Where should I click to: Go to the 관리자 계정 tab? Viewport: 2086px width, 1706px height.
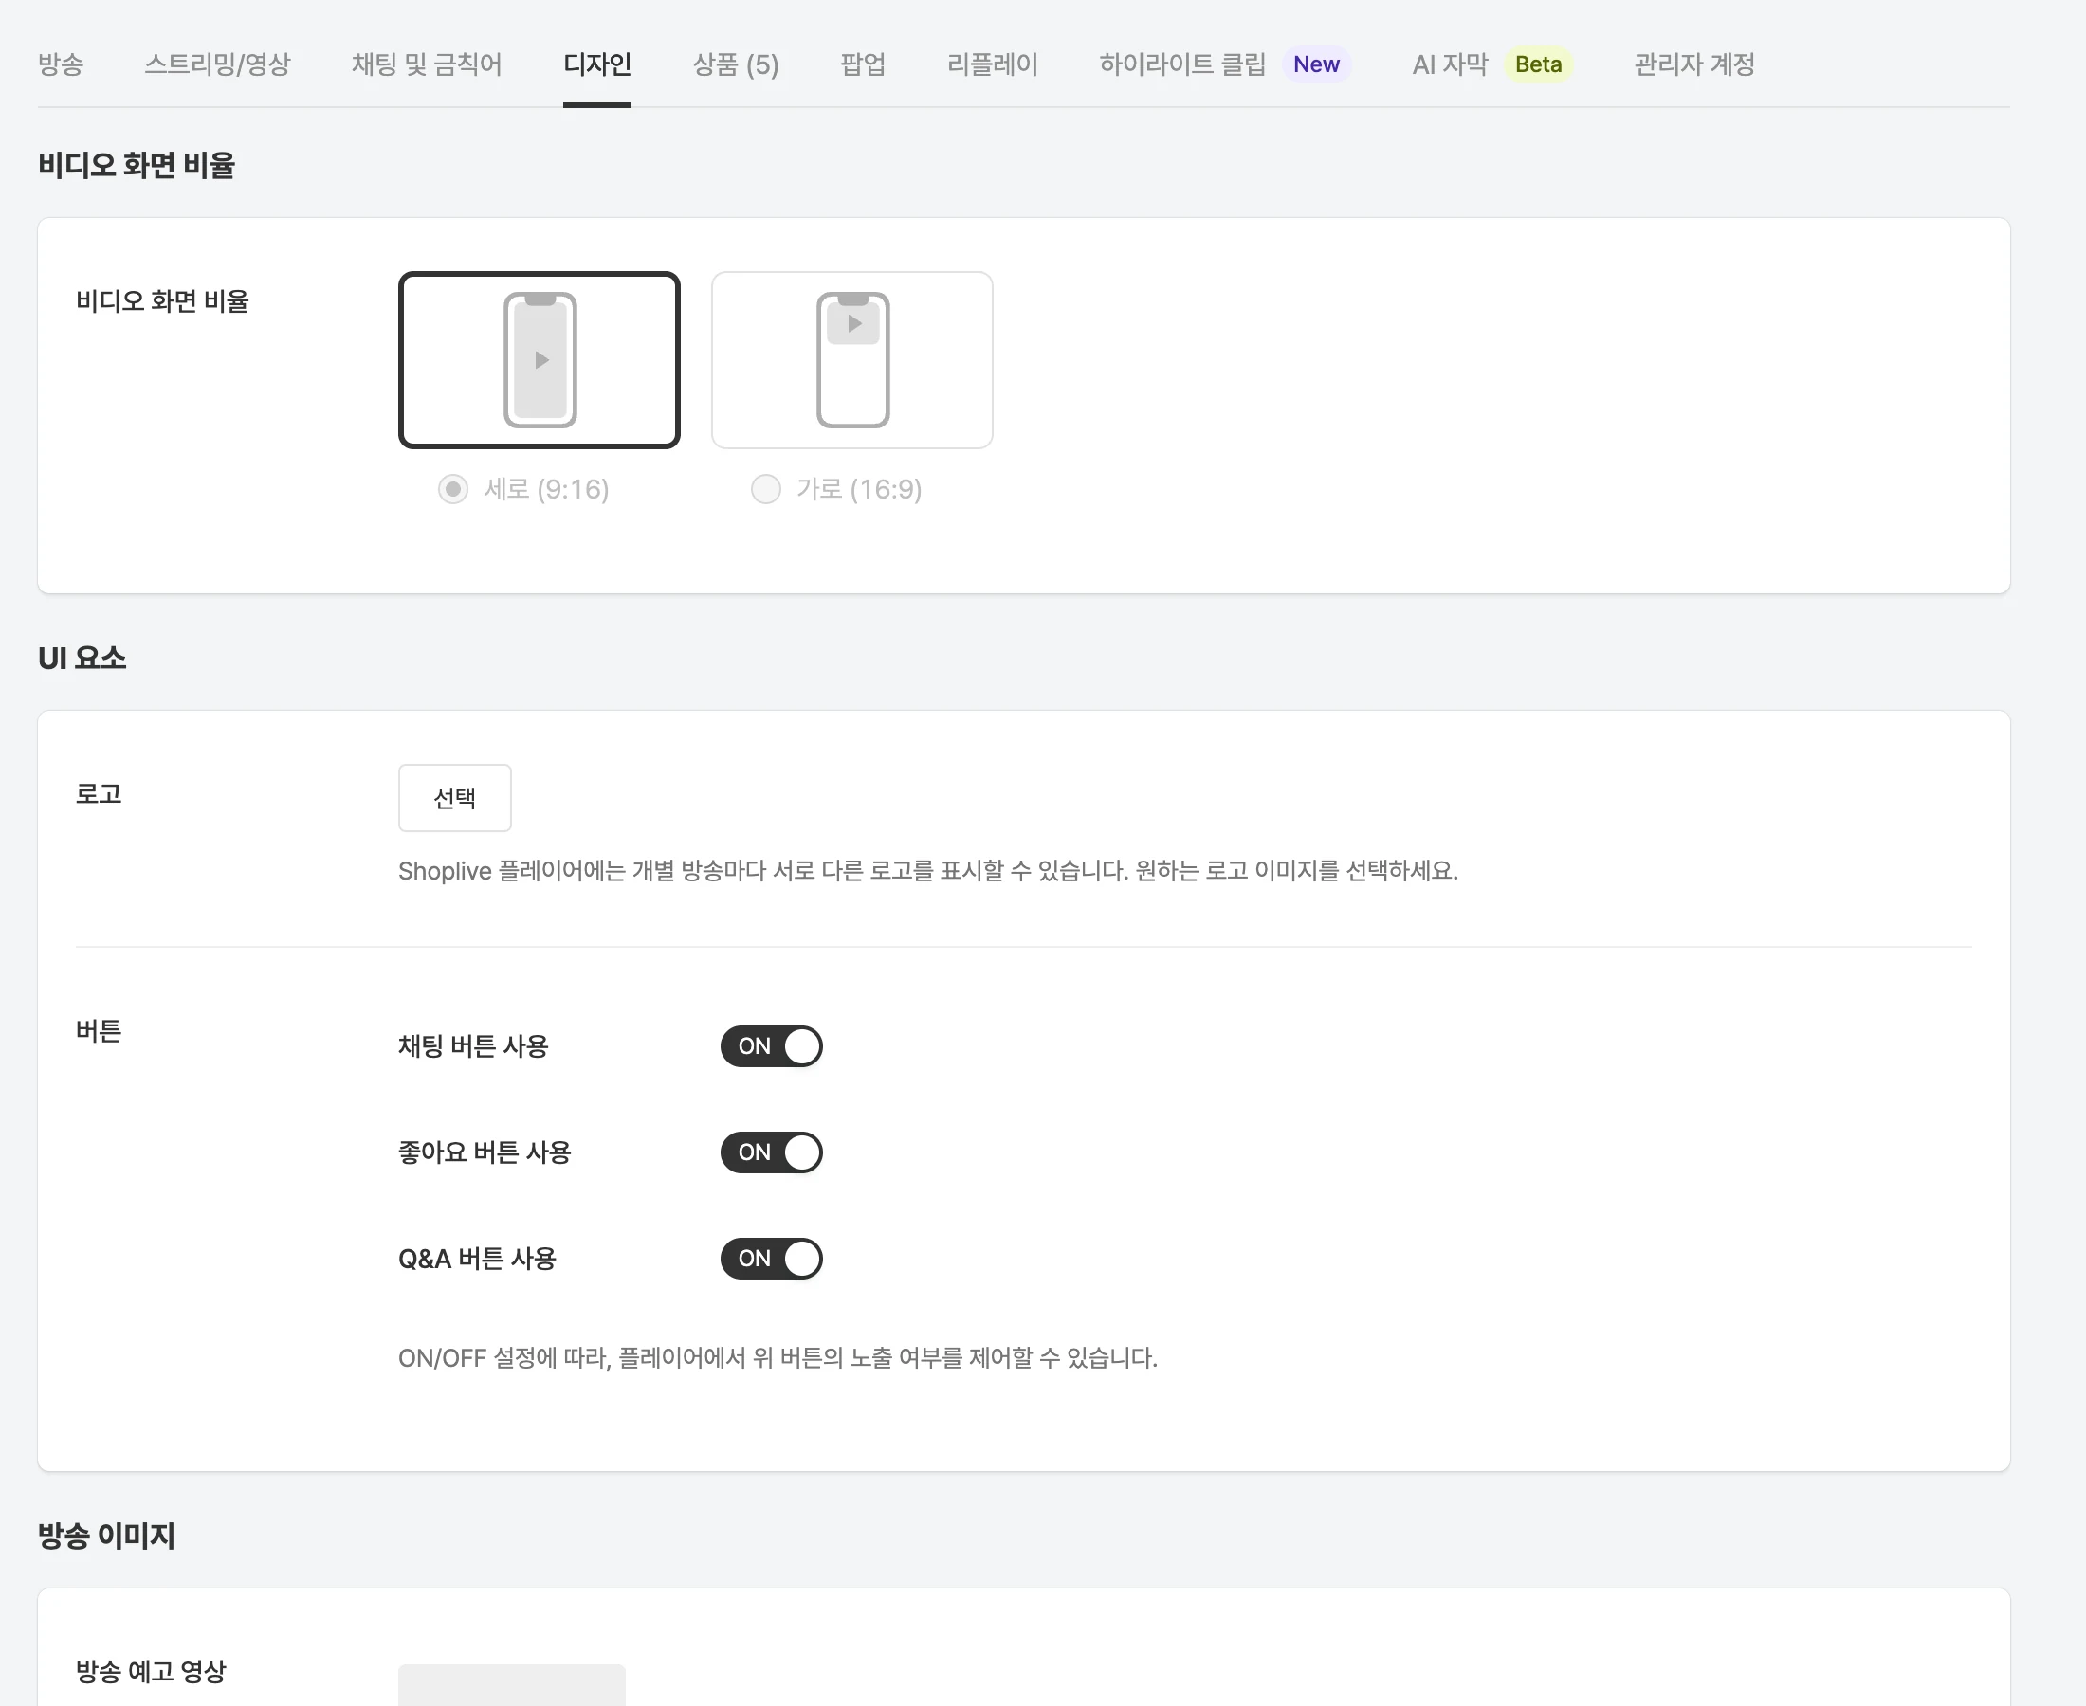1693,64
